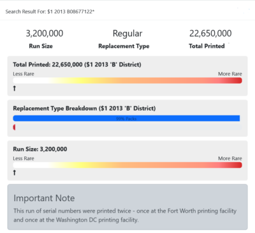Image resolution: width=255 pixels, height=233 pixels.
Task: Select the 22,650,000 total printed figure
Action: coord(210,33)
